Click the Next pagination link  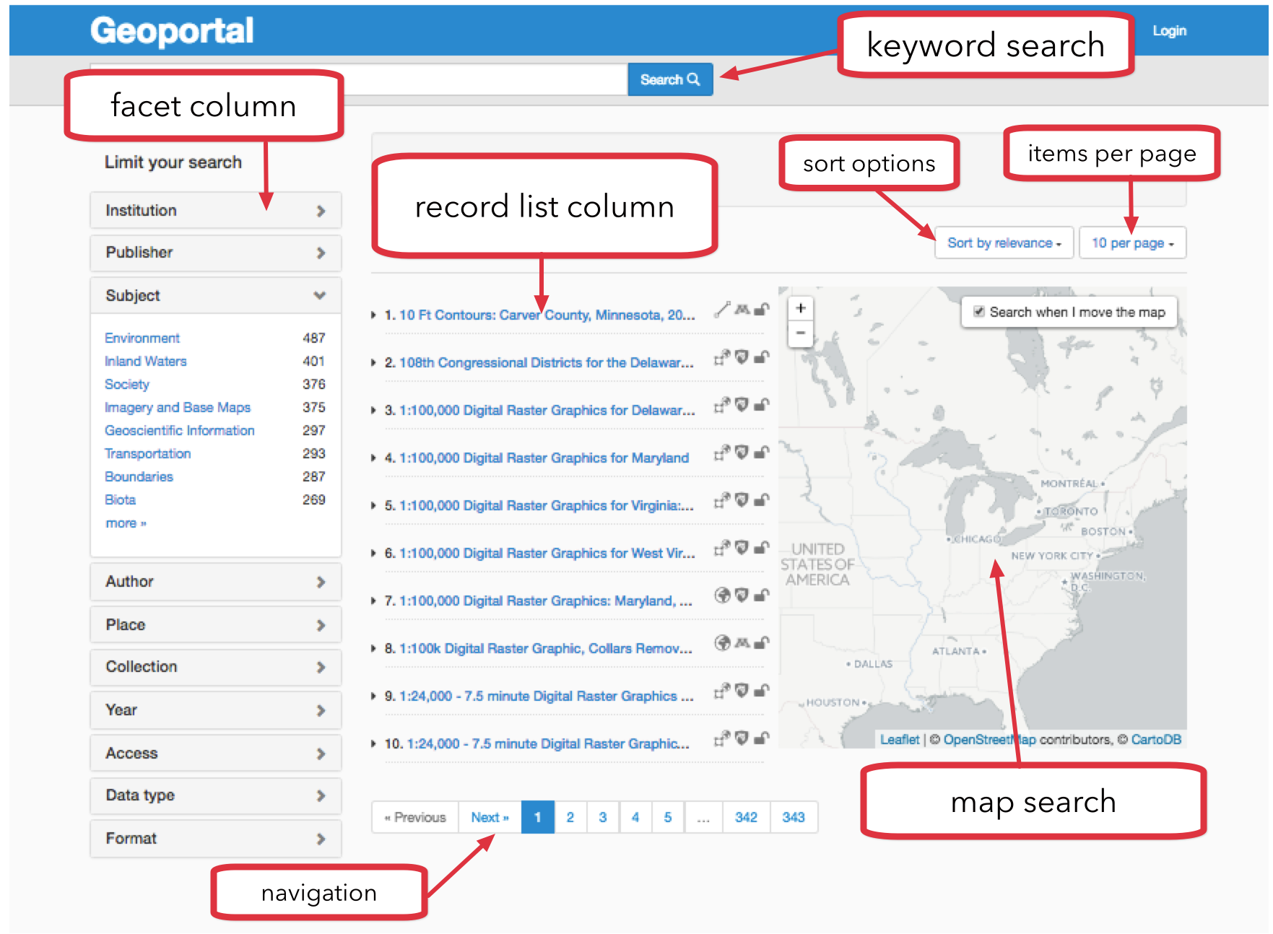pyautogui.click(x=490, y=817)
